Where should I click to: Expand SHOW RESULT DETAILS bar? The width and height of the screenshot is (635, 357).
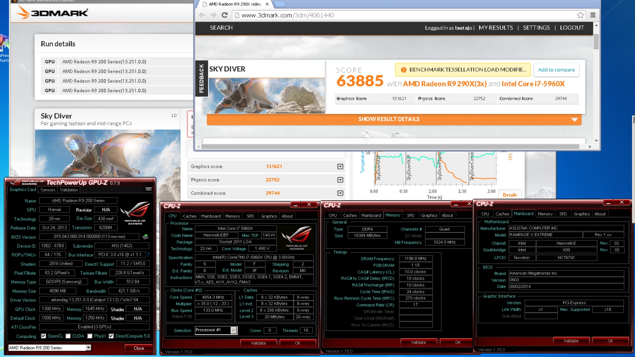394,119
